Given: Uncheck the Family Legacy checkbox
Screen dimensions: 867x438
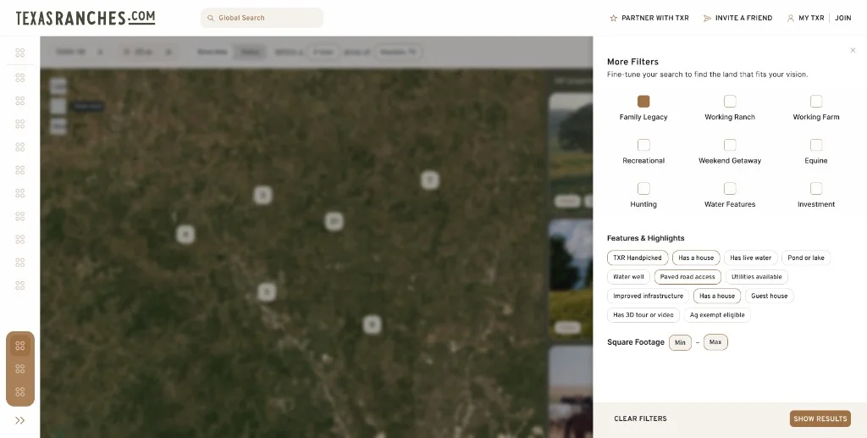Looking at the screenshot, I should [x=643, y=101].
